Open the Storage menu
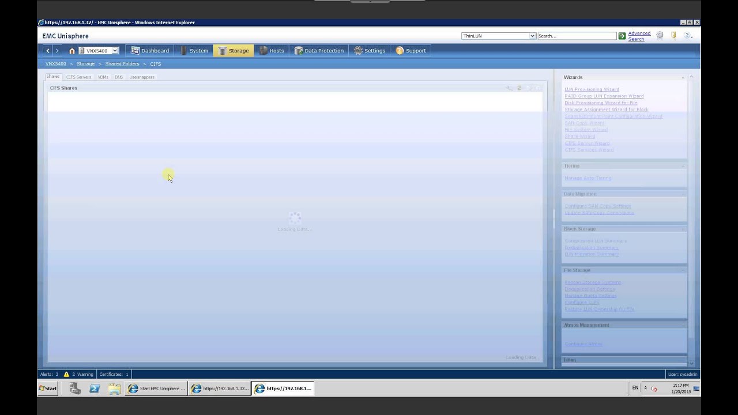738x415 pixels. tap(234, 51)
